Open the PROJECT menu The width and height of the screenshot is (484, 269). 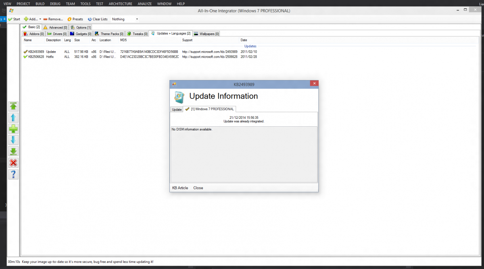click(x=23, y=4)
